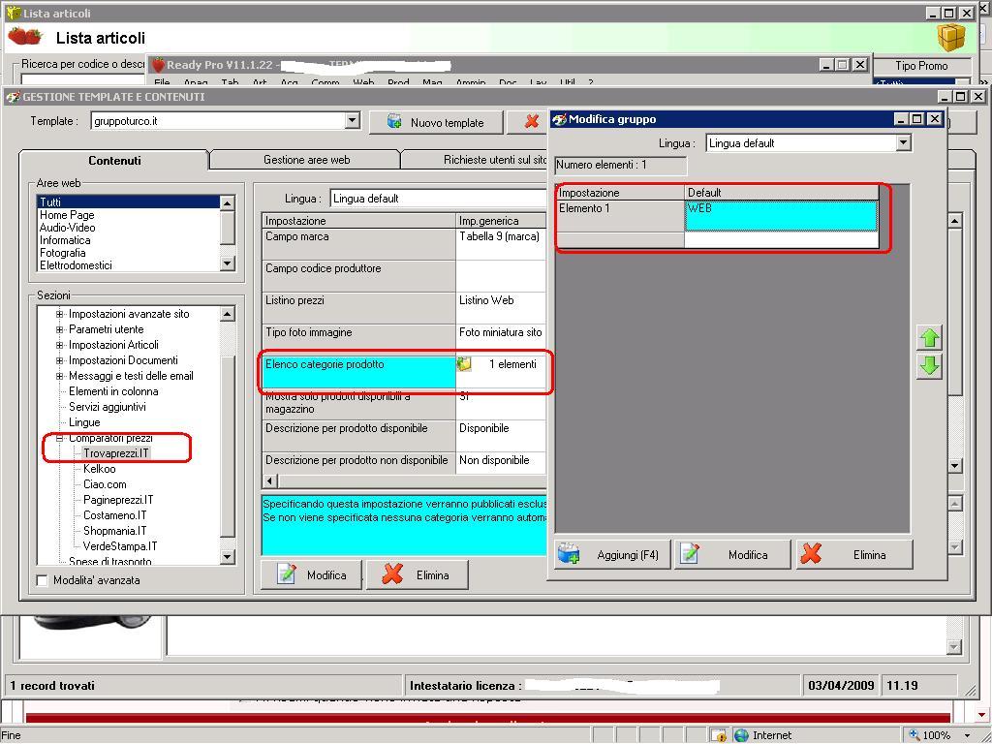Select Elementi in colonna tree item
The height and width of the screenshot is (744, 992).
click(x=113, y=391)
